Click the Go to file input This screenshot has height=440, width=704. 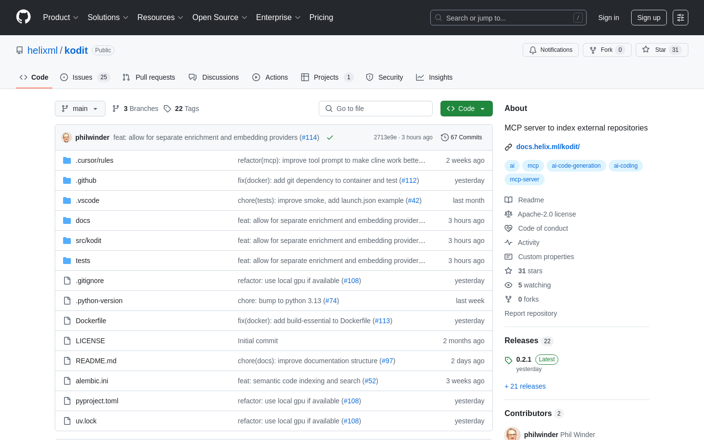click(375, 109)
